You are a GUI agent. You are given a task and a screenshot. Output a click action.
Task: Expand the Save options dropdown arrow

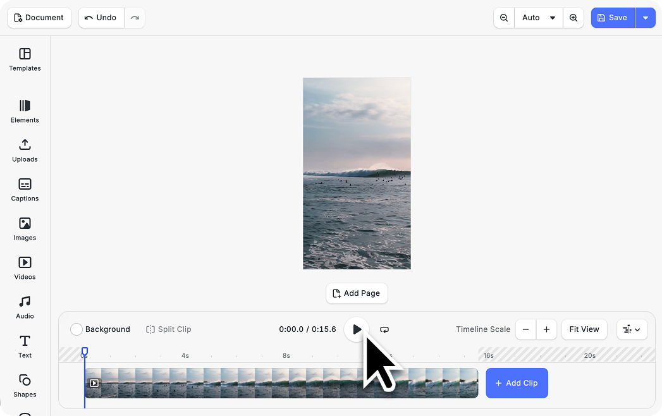coord(645,18)
